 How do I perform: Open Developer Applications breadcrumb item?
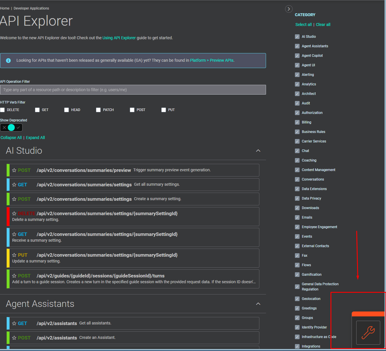click(x=31, y=8)
